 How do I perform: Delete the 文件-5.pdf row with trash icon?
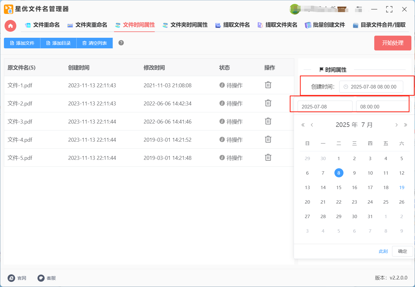click(268, 157)
